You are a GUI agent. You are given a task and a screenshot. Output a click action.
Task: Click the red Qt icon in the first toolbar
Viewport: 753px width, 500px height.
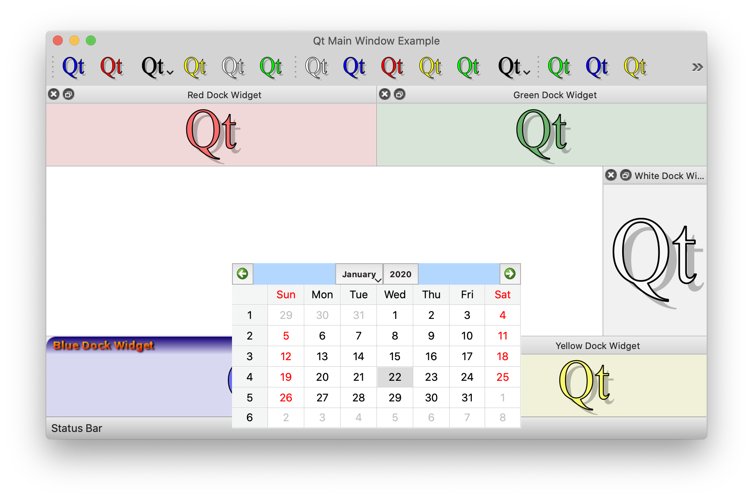pyautogui.click(x=111, y=67)
